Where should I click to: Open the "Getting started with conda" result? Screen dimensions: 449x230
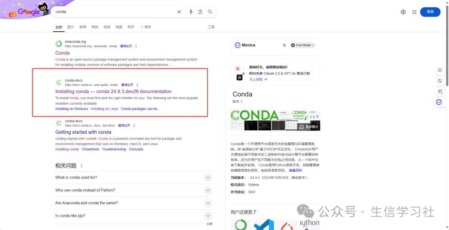coord(83,132)
